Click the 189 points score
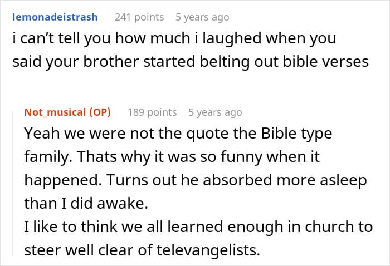This screenshot has width=390, height=266. coord(152,112)
